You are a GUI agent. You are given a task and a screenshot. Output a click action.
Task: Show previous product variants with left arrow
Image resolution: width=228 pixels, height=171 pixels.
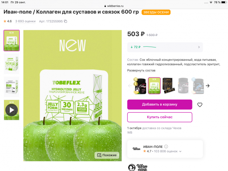point(130,86)
